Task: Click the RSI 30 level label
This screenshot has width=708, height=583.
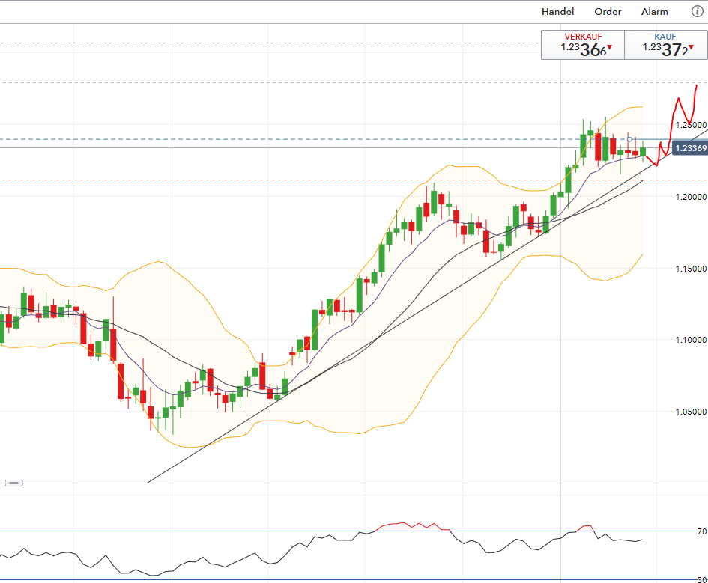Action: coord(702,579)
